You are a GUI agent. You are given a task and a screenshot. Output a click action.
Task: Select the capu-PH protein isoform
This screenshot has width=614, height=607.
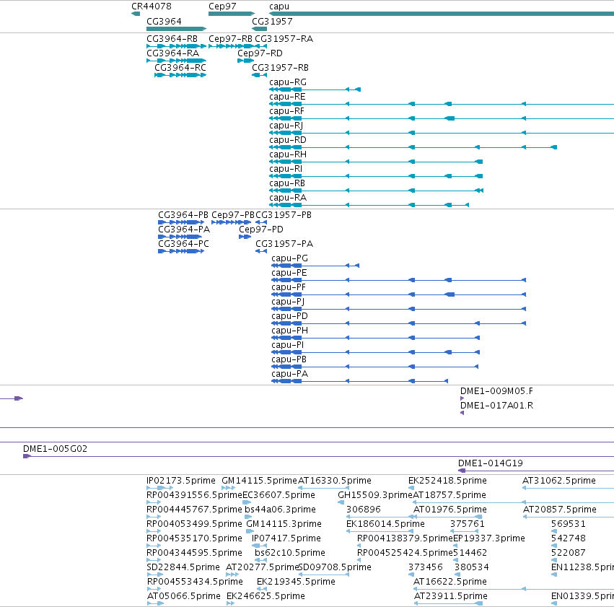tap(375, 339)
